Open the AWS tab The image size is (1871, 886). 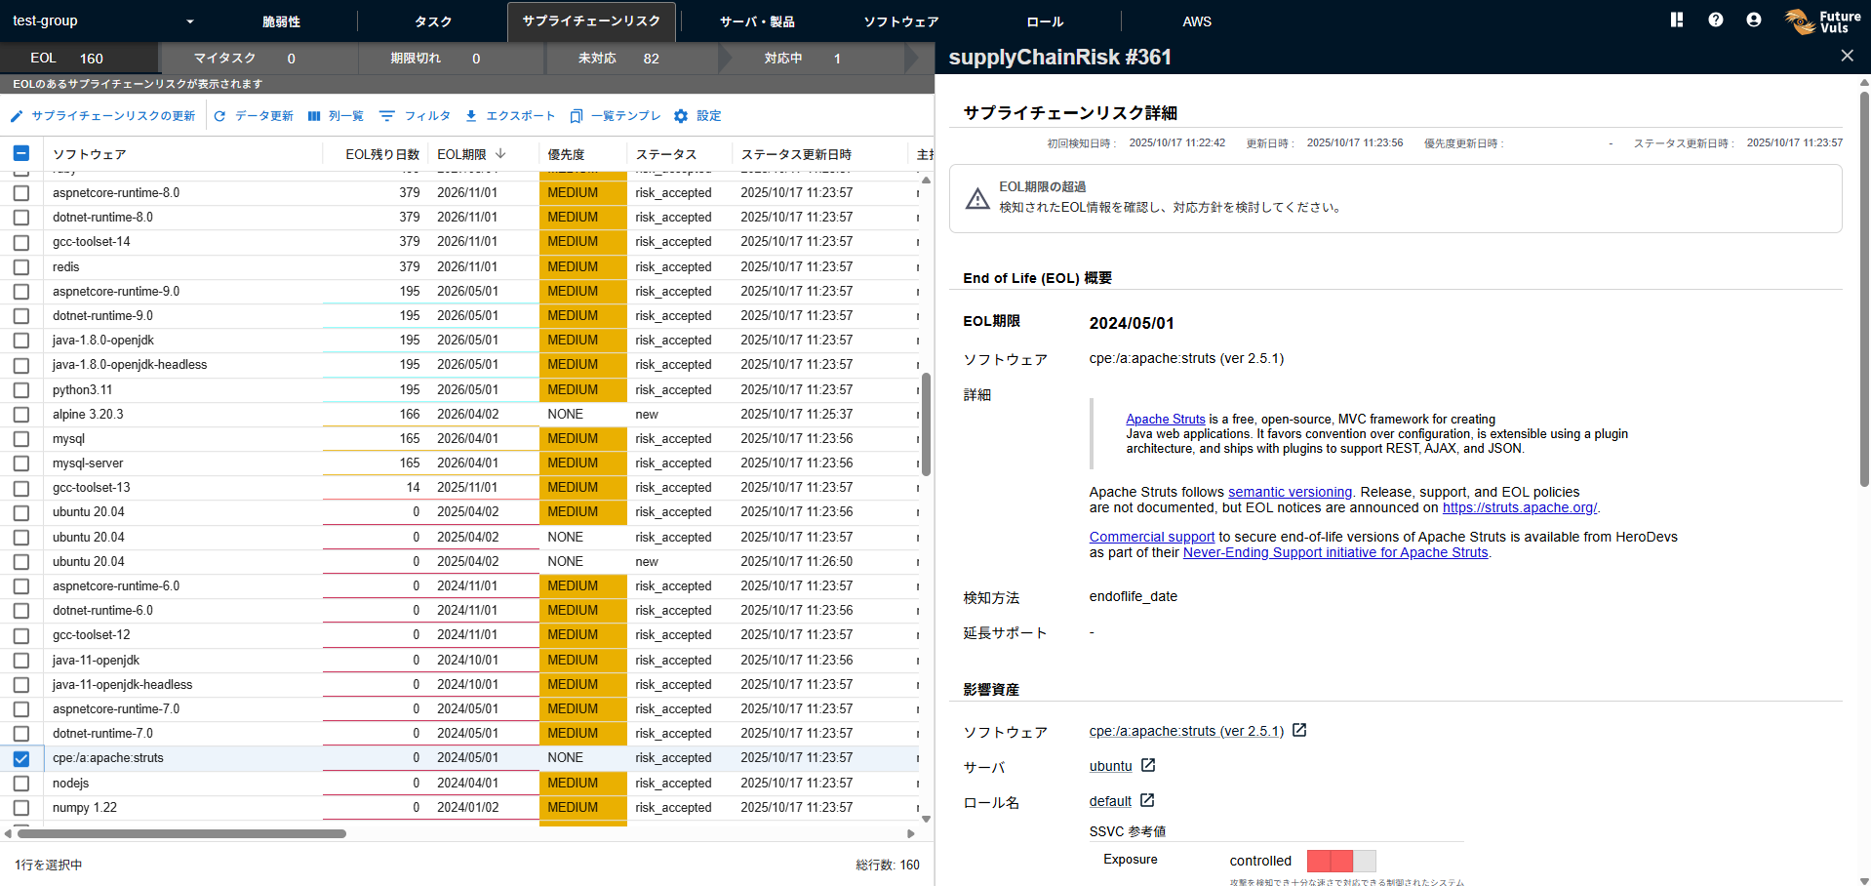pyautogui.click(x=1196, y=21)
